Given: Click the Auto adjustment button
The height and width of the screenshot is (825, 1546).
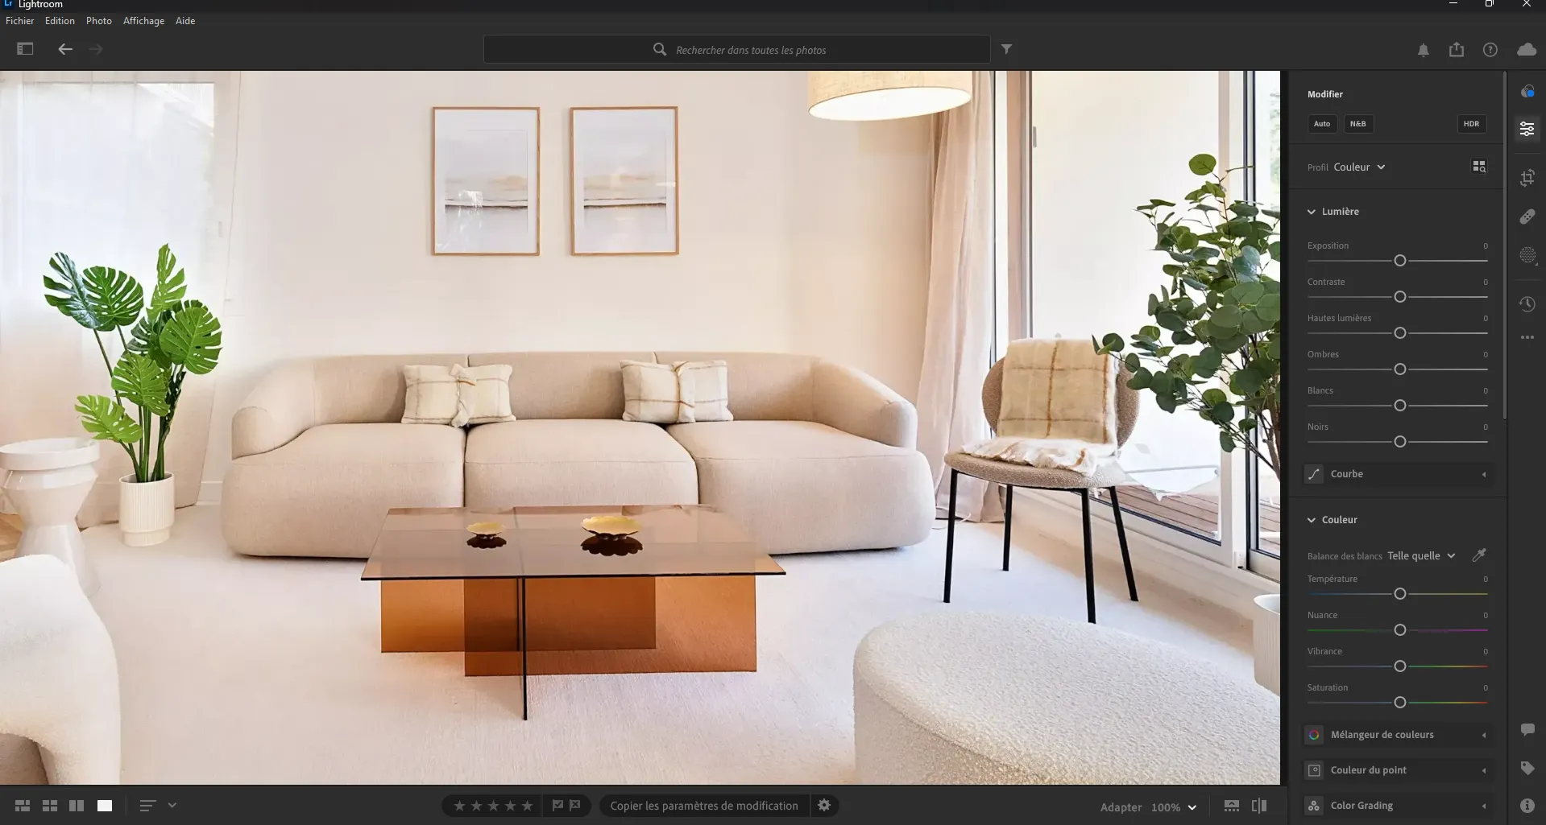Looking at the screenshot, I should click(x=1322, y=124).
